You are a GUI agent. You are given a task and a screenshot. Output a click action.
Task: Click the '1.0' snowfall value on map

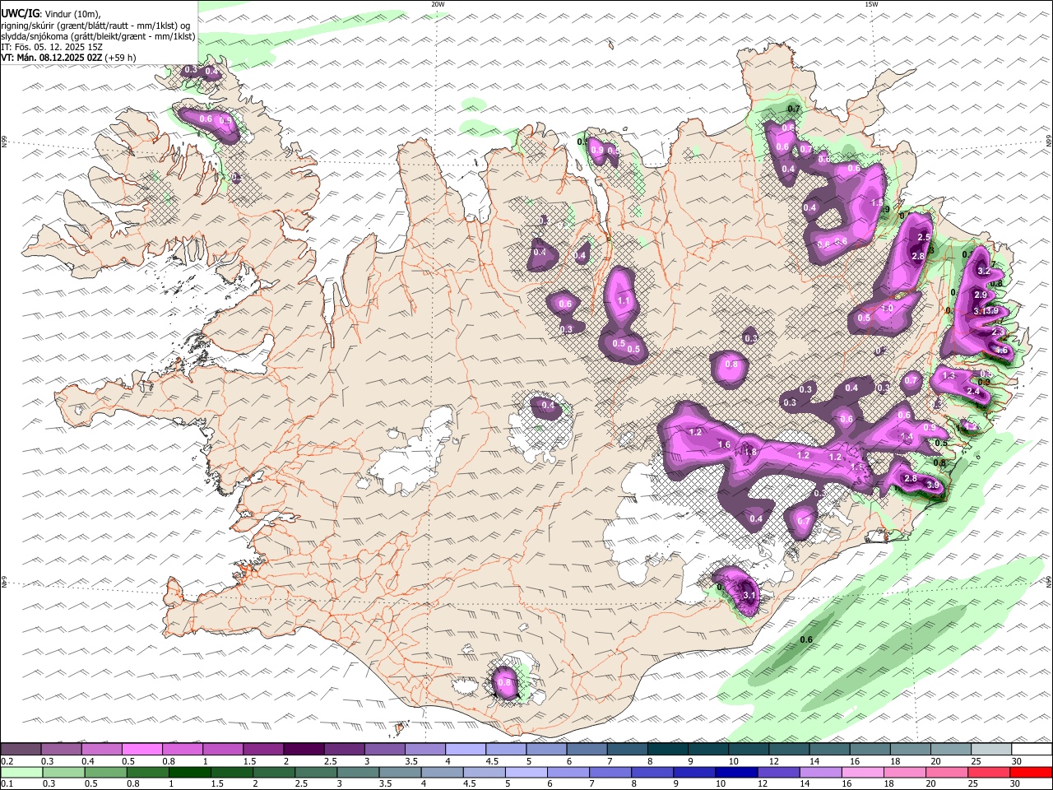(888, 308)
